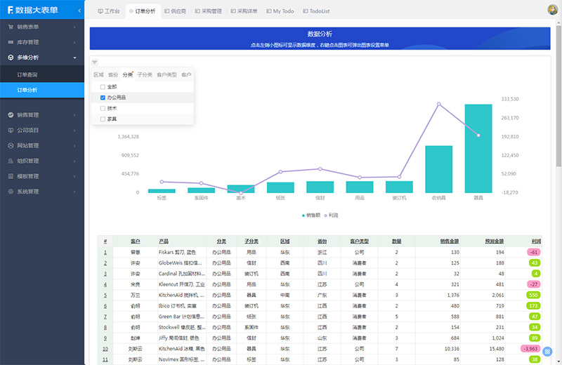Switch to the 客户类型 filter tab
Screen dimensions: 562x365
coord(166,75)
